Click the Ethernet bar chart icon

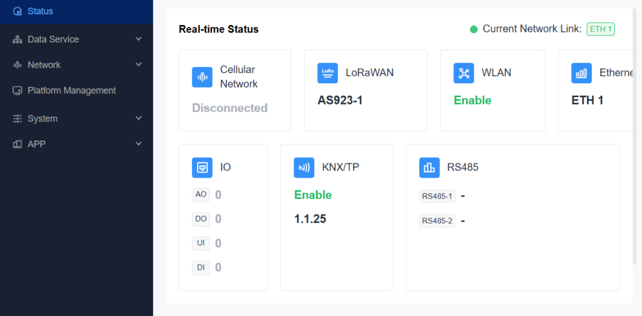[581, 73]
